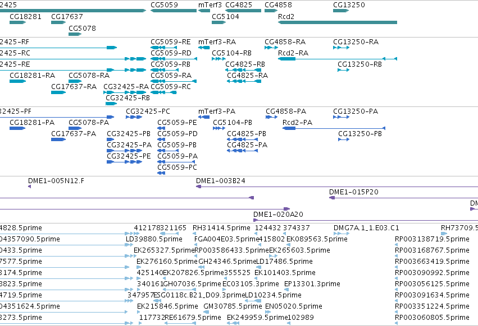This screenshot has width=478, height=326.
Task: Select the EK215846.5prime EST label
Action: click(x=167, y=306)
